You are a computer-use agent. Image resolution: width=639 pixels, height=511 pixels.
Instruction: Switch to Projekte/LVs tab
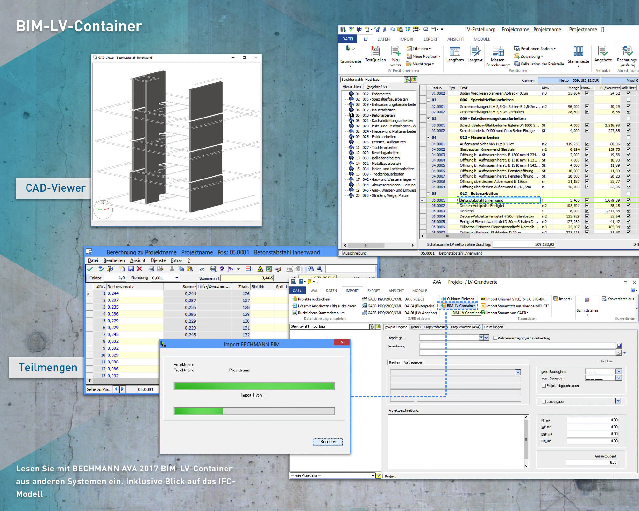377,87
